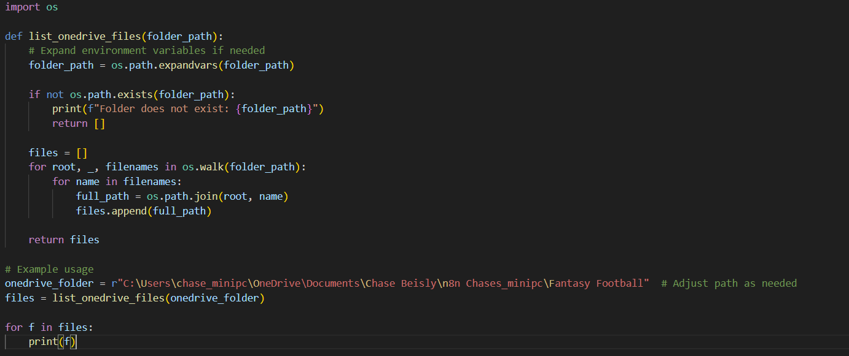Click the 'return files' statement
This screenshot has width=849, height=356.
[64, 240]
